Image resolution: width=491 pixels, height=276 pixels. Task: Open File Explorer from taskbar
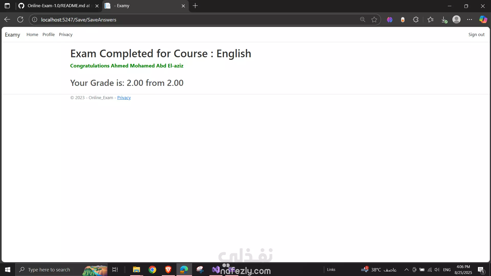pos(137,270)
